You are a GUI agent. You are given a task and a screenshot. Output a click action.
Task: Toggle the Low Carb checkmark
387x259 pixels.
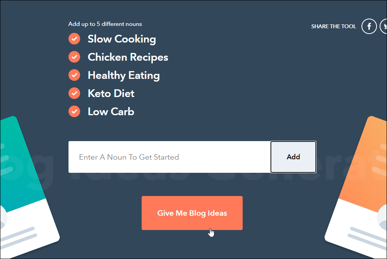click(x=74, y=111)
